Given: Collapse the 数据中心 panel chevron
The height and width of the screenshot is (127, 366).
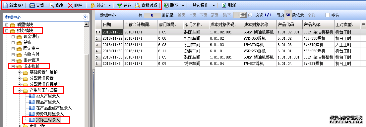Looking at the screenshot, I should [86, 17].
